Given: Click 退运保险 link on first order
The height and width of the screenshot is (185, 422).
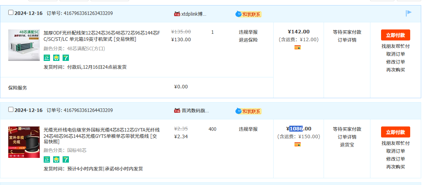Looking at the screenshot, I should [248, 40].
